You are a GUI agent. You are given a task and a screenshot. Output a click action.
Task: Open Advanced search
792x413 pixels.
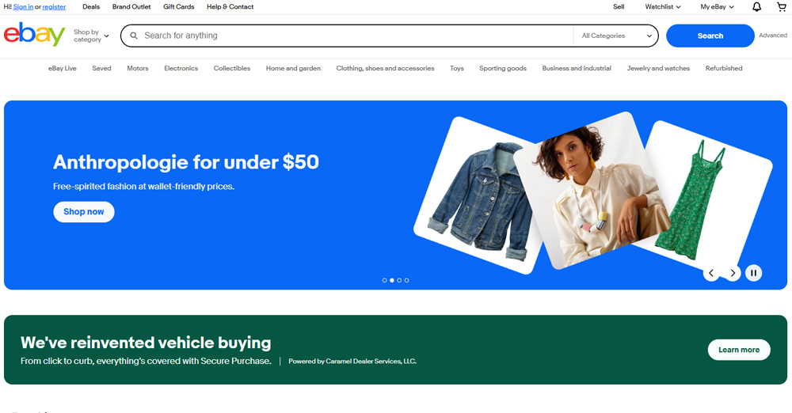point(773,36)
